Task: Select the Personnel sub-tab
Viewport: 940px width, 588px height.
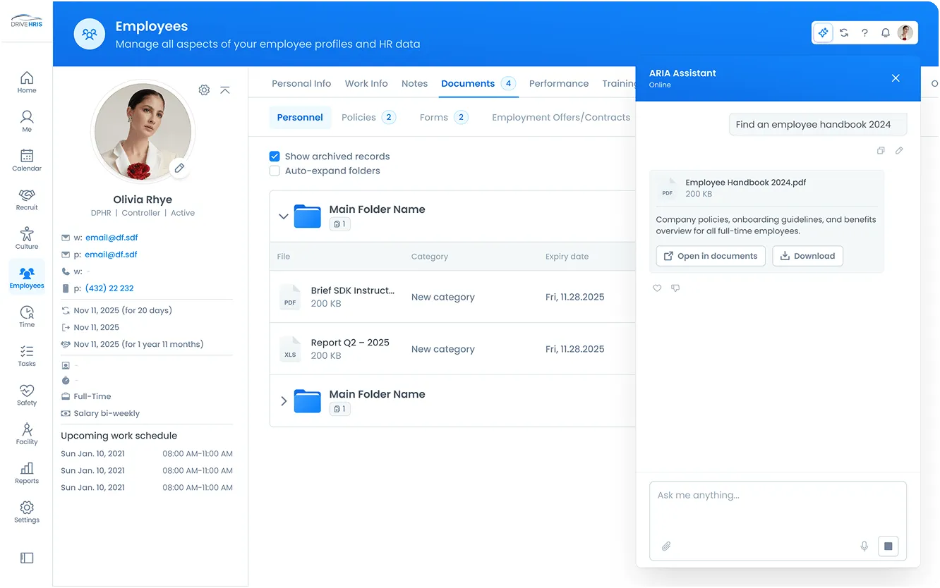Action: pyautogui.click(x=300, y=117)
